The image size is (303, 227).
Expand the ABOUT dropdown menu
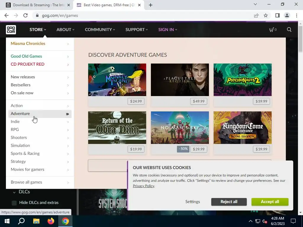click(x=65, y=30)
